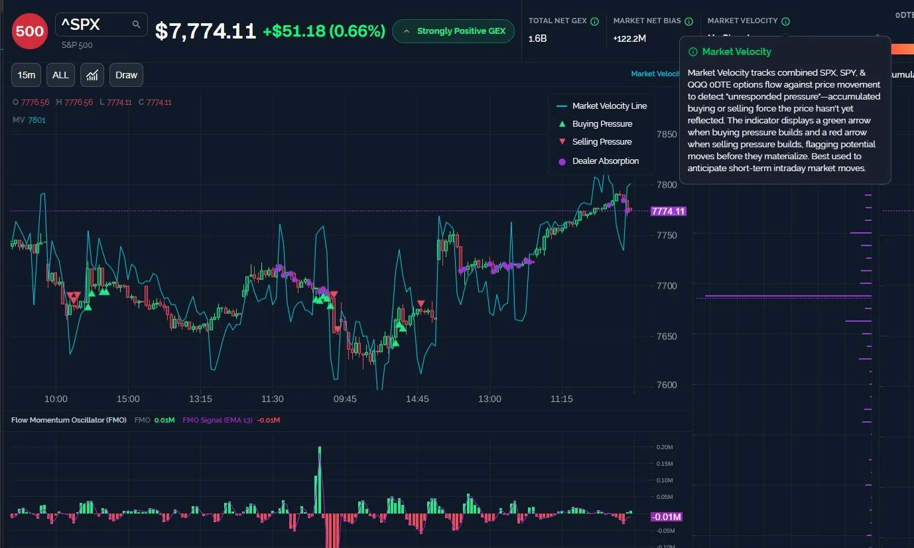Click the Flow Momentum Oscillator (FMO) title
Image resolution: width=914 pixels, height=548 pixels.
click(70, 420)
